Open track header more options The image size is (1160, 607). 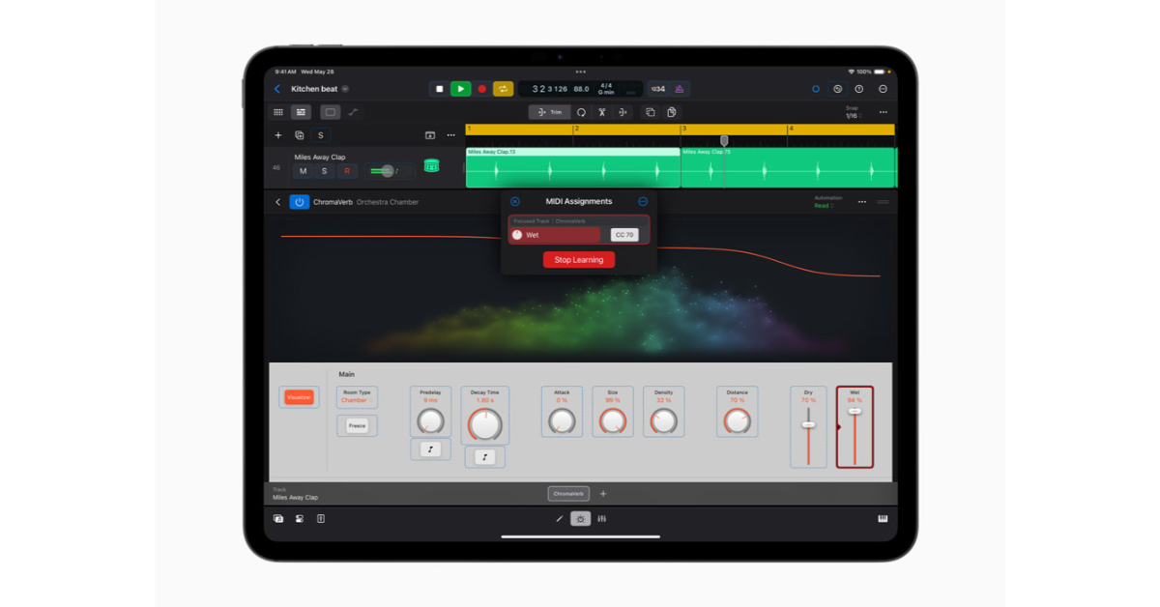(x=450, y=135)
